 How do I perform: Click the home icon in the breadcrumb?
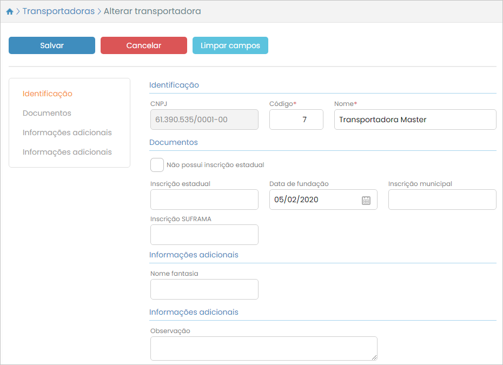tap(9, 11)
